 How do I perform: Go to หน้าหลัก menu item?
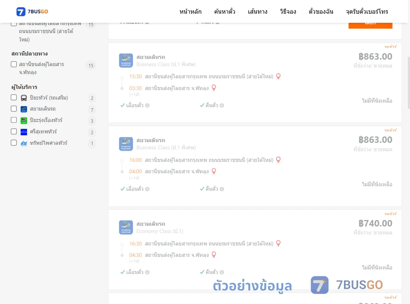(190, 12)
